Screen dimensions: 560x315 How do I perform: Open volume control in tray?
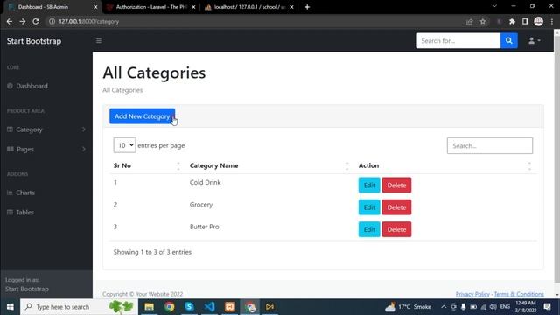(493, 307)
